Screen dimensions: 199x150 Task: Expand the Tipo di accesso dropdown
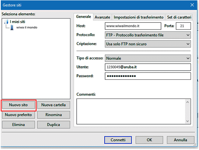click(x=148, y=58)
